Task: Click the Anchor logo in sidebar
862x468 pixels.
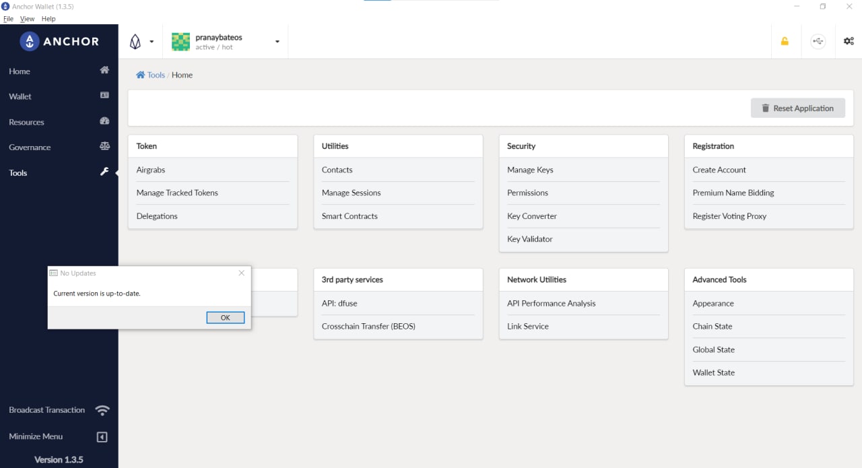Action: (x=59, y=41)
